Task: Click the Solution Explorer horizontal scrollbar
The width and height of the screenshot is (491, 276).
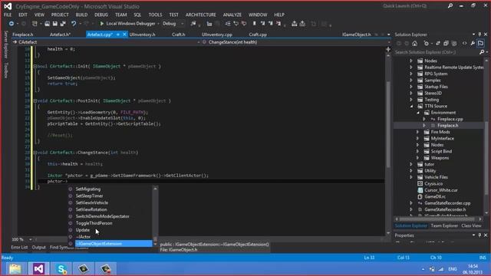Action: 438,219
